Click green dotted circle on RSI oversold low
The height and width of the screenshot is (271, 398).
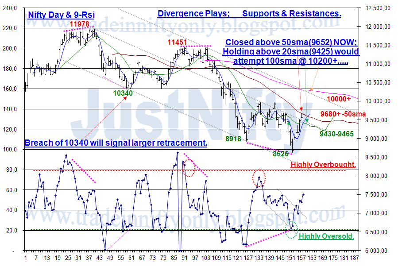(291, 230)
